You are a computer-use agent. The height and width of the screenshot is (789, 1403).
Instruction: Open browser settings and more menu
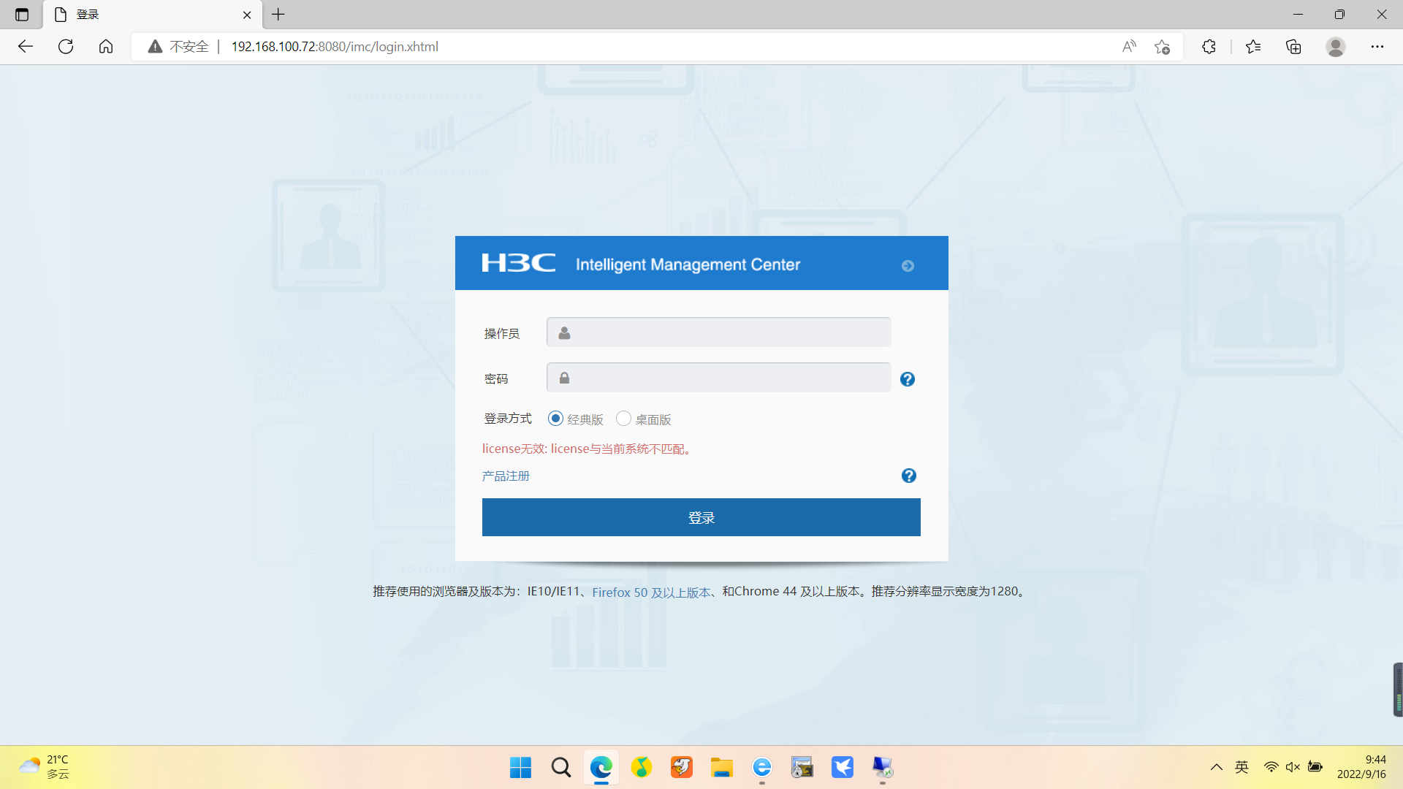tap(1377, 47)
